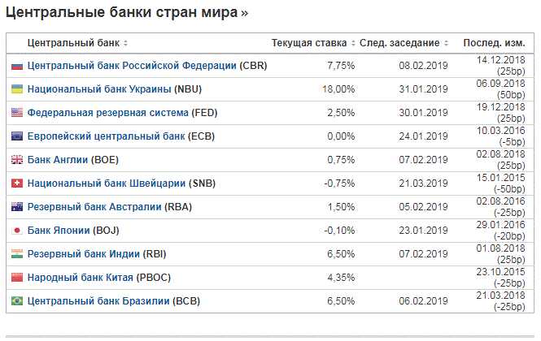Click the Swiss flag icon
This screenshot has height=341, width=541.
pyautogui.click(x=17, y=183)
